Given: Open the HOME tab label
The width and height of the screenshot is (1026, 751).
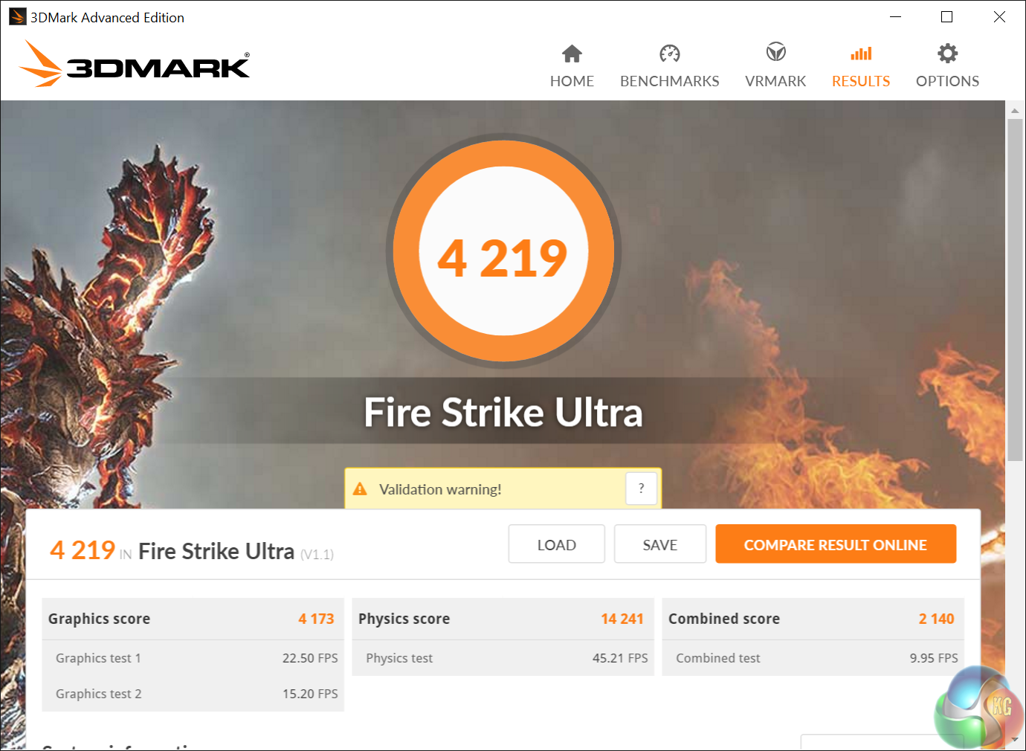Looking at the screenshot, I should [572, 81].
